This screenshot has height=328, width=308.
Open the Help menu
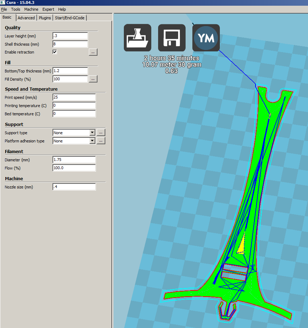62,9
